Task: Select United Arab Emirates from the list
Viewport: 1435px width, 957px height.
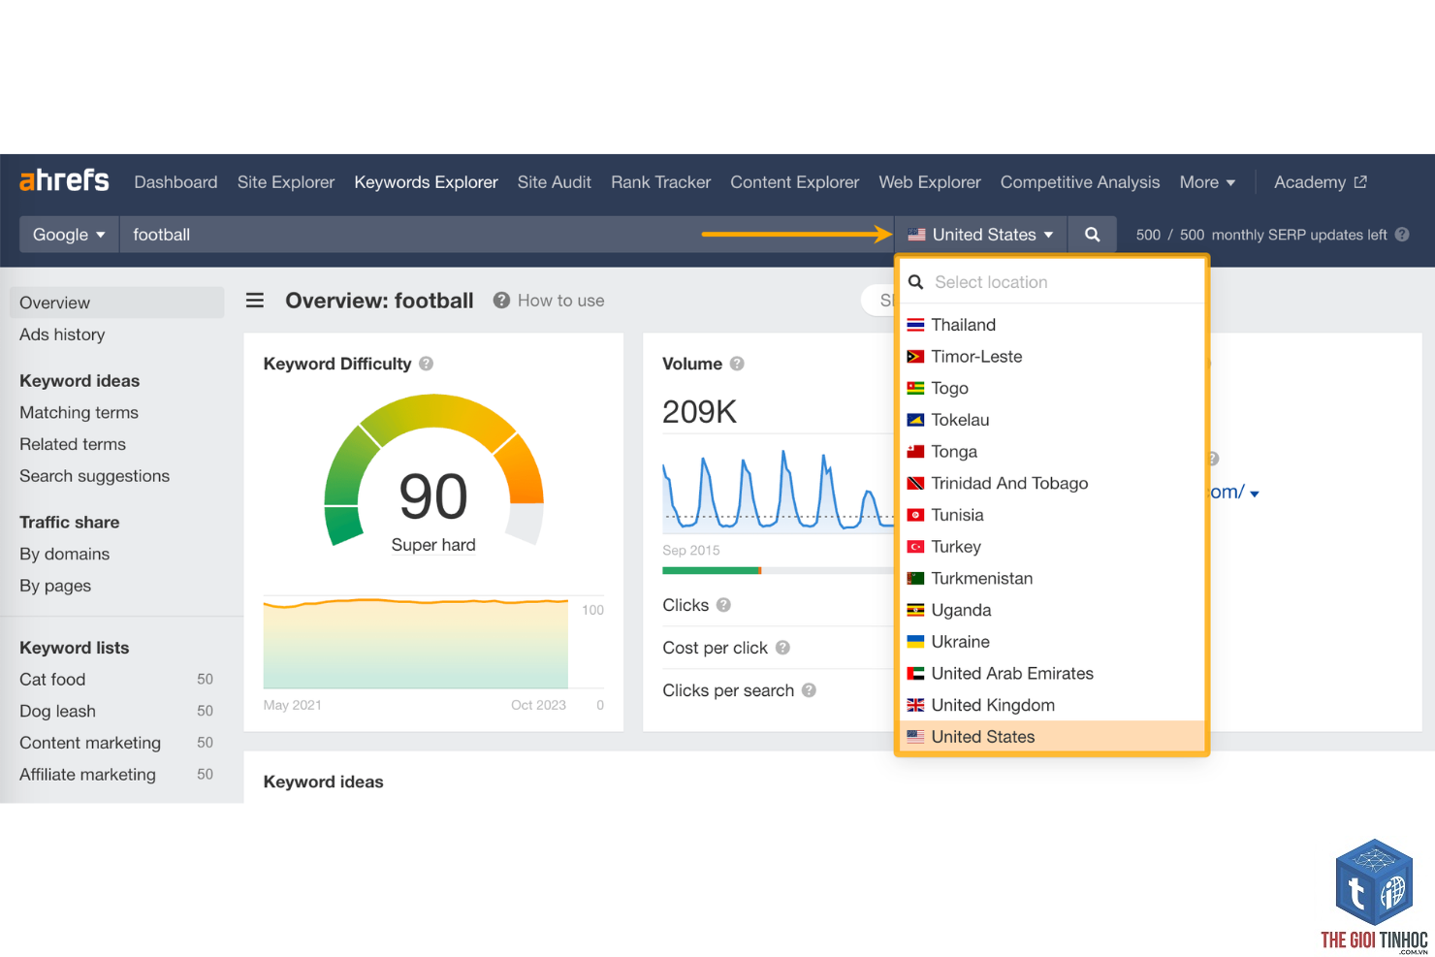Action: 1052,673
